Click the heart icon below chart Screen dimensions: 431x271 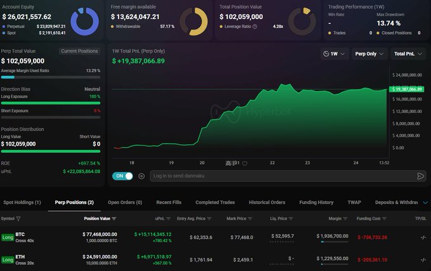(x=245, y=163)
